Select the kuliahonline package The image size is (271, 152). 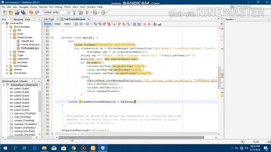[23, 59]
